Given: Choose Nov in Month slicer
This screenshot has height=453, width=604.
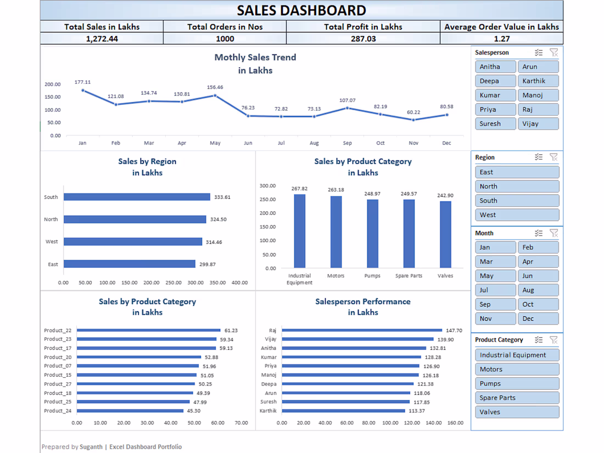Looking at the screenshot, I should 495,318.
